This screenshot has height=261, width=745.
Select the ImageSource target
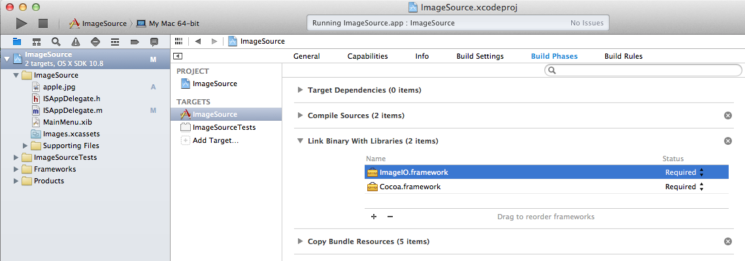[x=226, y=114]
